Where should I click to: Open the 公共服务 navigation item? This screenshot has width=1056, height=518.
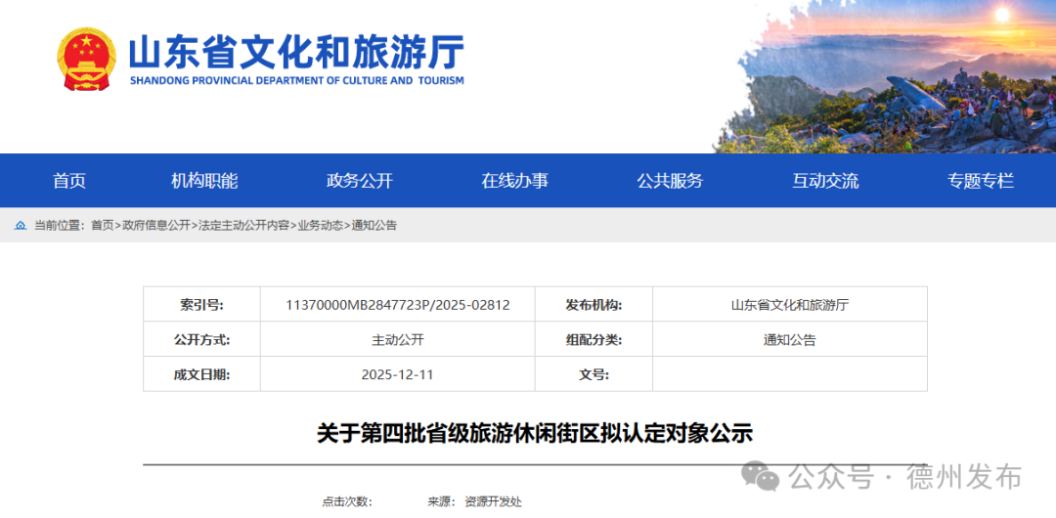point(670,181)
